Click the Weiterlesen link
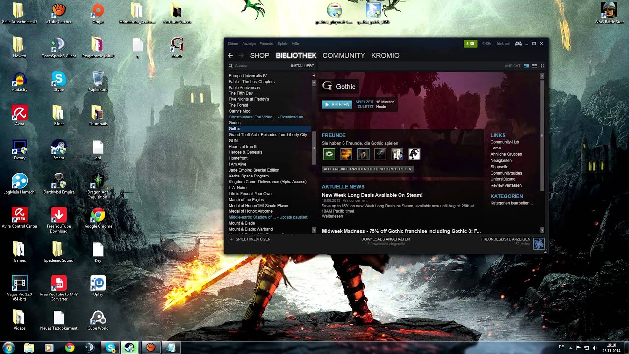Screen dimensions: 629x354 [331, 216]
